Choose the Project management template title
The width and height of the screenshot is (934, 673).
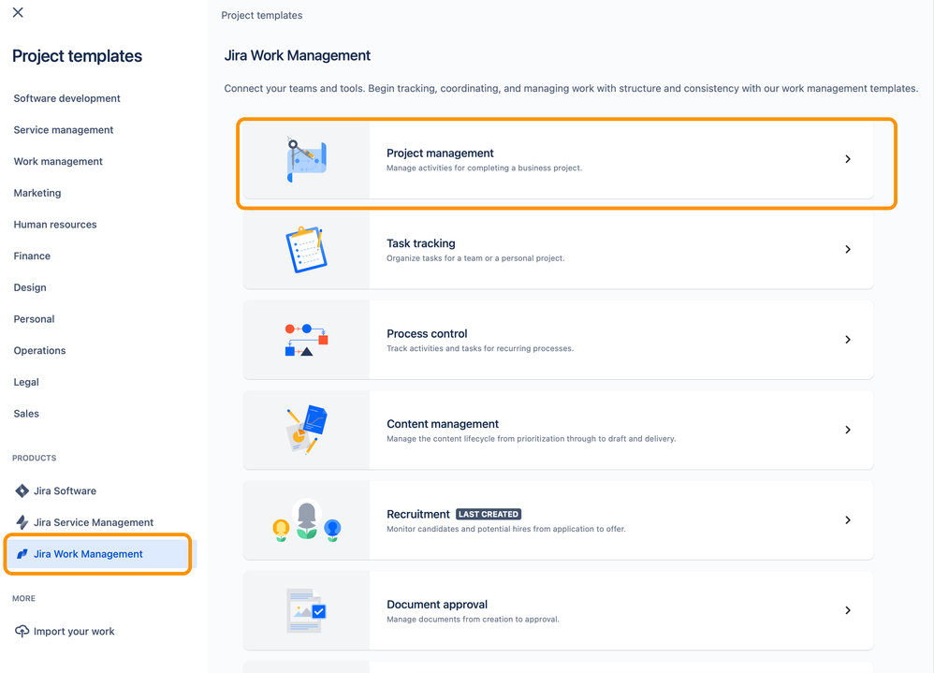[440, 154]
